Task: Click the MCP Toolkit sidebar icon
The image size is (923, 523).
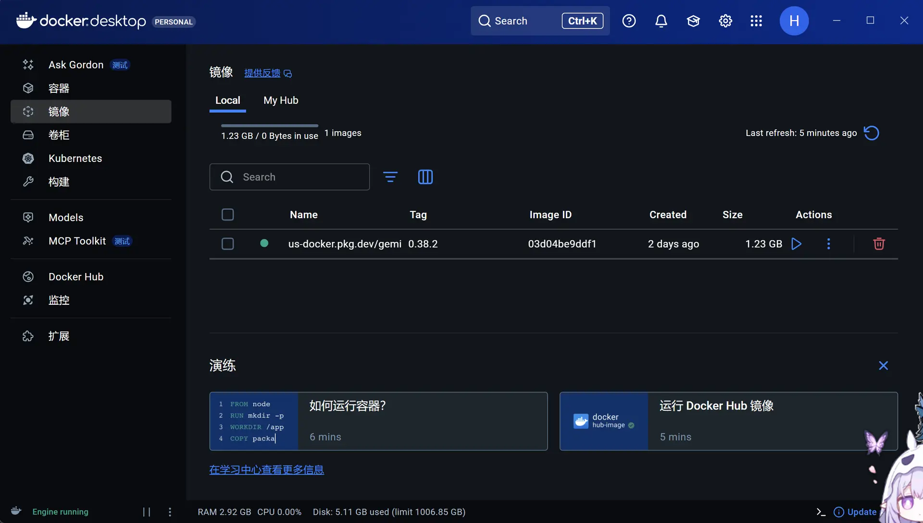Action: (x=28, y=241)
